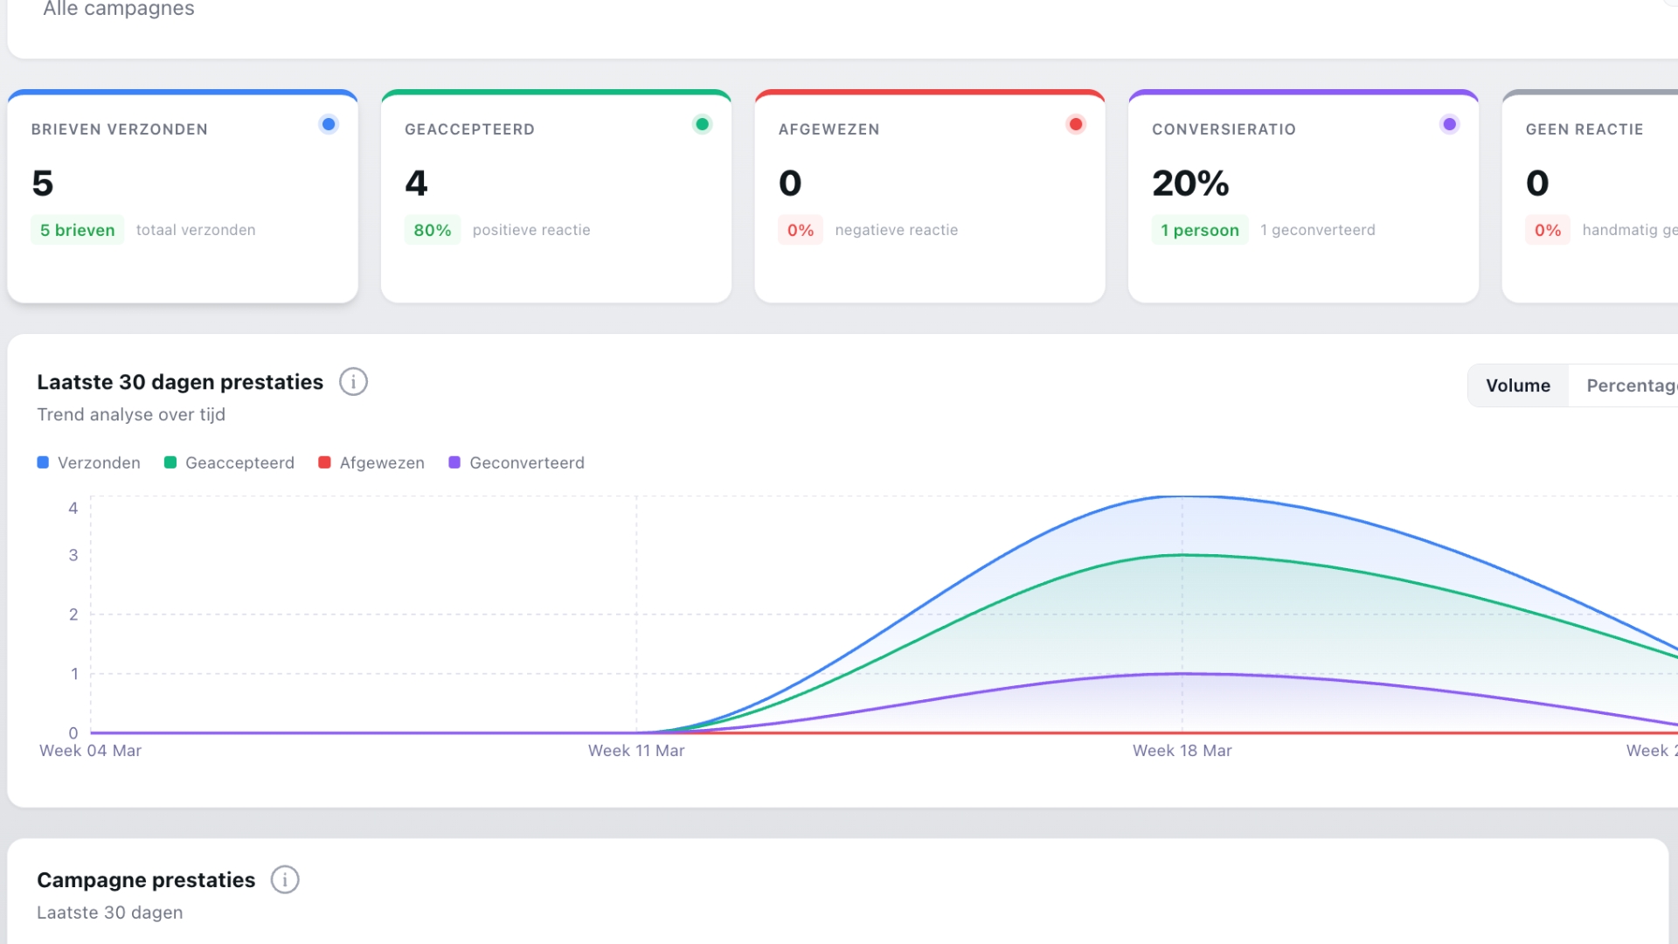
Task: Click the Week 18 Mar chart peak
Action: tap(1182, 497)
